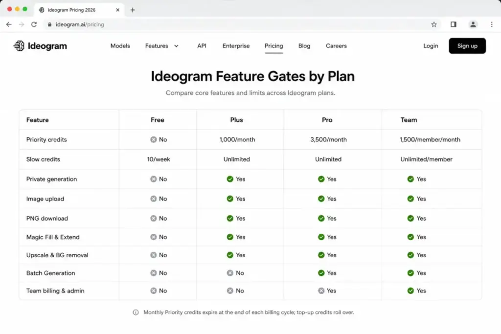Expand the Features dropdown chevron
This screenshot has height=334, width=501.
point(176,46)
